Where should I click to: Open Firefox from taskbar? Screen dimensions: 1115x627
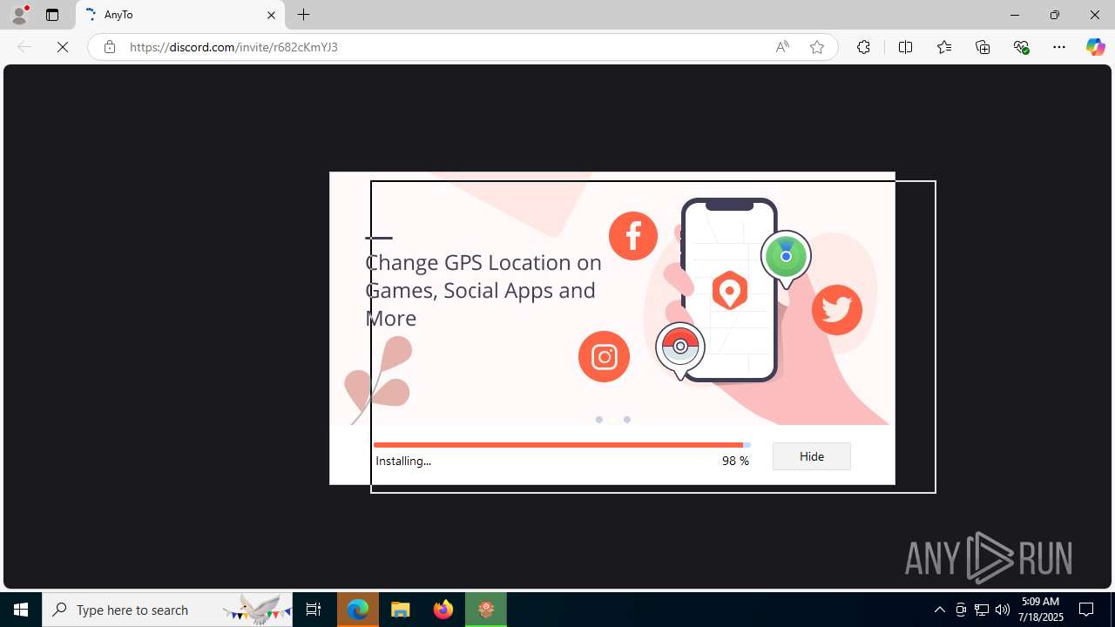pos(443,610)
